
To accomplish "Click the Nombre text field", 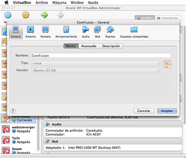I will tap(101, 55).
